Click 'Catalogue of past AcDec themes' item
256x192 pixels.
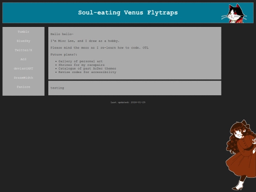click(87, 69)
